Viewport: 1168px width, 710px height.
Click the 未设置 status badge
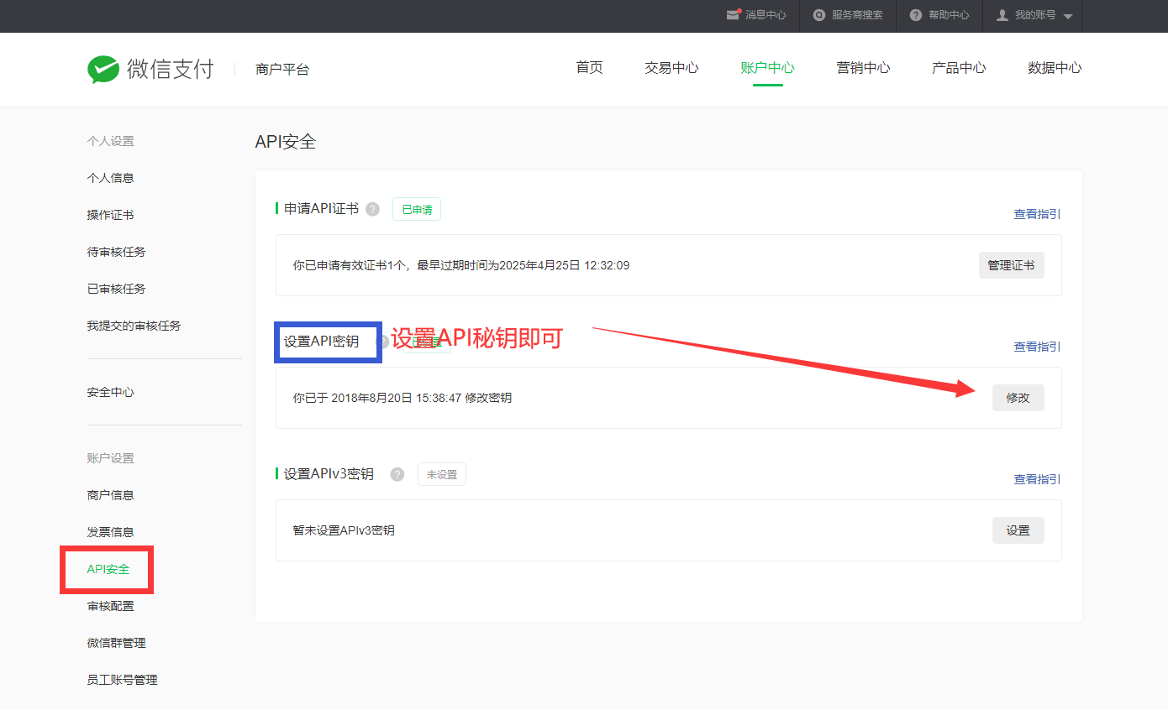click(442, 474)
